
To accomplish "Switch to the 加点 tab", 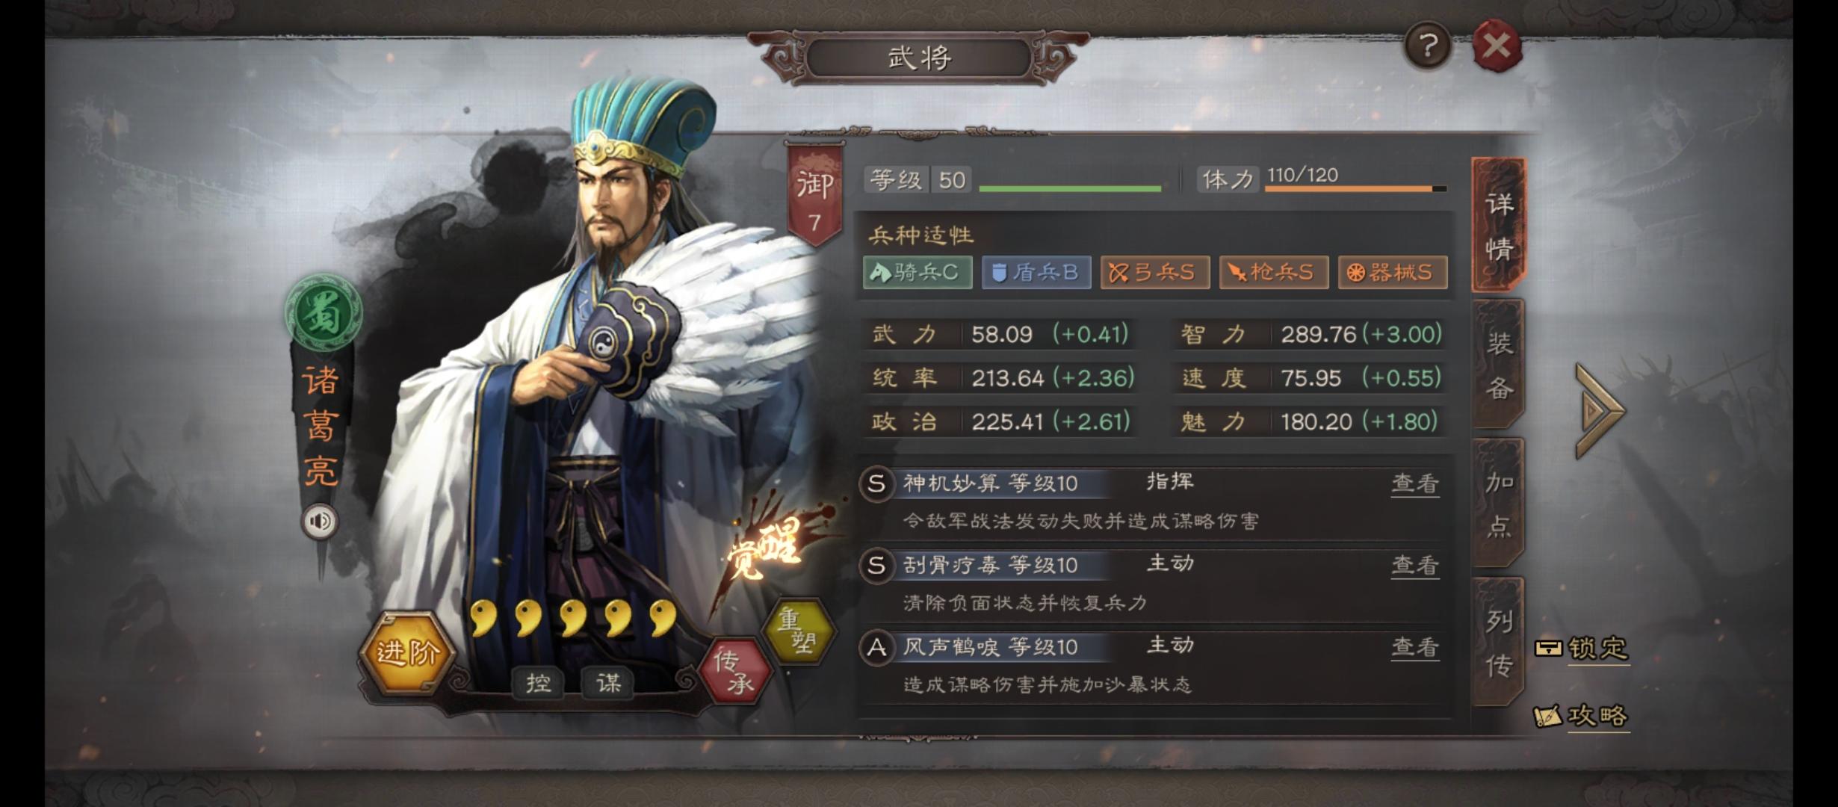I will (1498, 504).
